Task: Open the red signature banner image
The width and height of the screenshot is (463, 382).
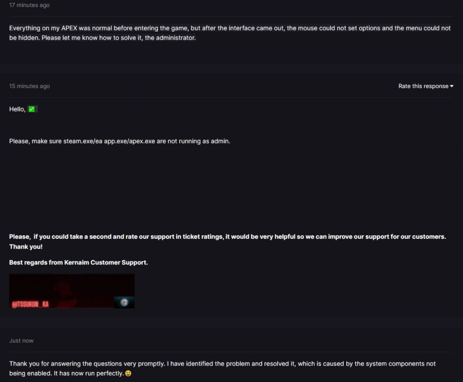Action: pyautogui.click(x=72, y=291)
